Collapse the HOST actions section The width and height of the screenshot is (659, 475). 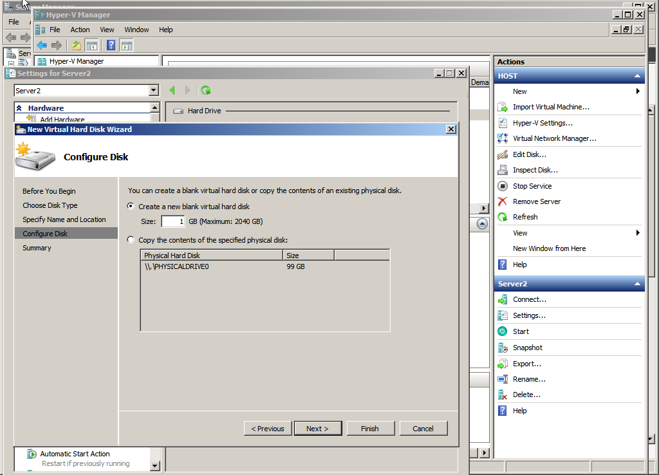click(637, 76)
